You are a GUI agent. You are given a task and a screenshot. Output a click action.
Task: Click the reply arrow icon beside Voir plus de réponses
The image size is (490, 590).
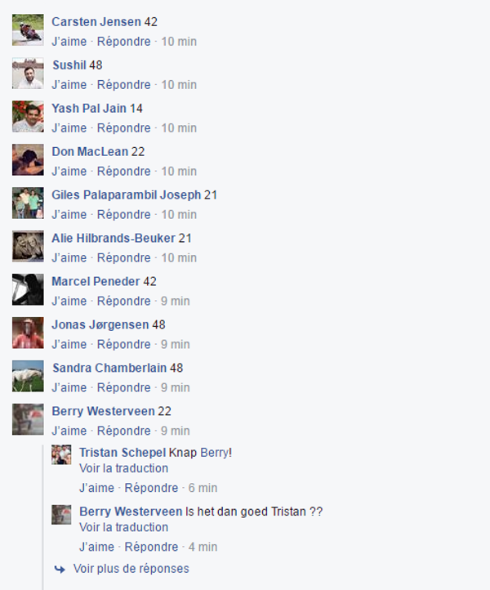click(60, 569)
